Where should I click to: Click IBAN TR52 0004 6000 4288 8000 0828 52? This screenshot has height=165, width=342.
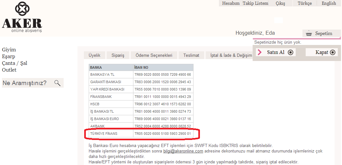point(163,126)
